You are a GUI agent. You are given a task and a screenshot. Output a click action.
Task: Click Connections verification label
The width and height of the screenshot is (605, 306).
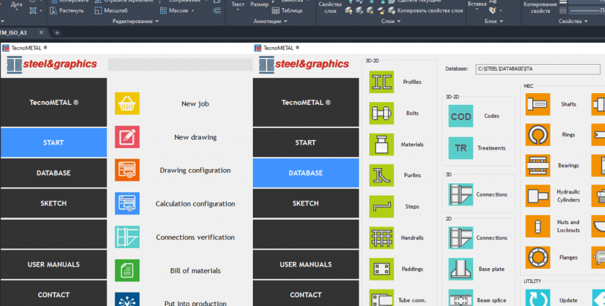click(195, 238)
